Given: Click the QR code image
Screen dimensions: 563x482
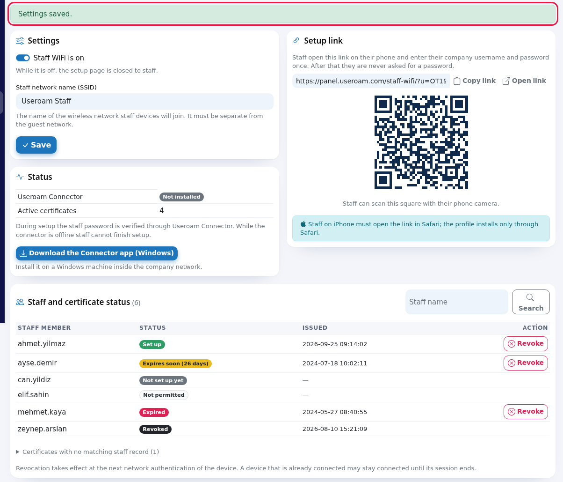Looking at the screenshot, I should 421,142.
